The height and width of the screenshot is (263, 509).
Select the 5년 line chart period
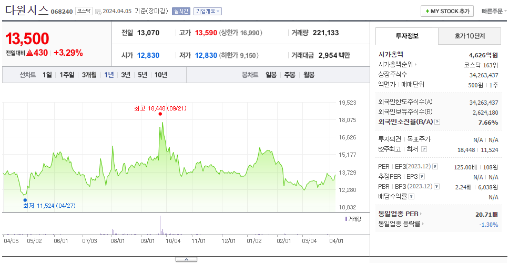142,75
